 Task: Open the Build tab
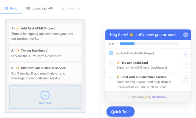(11, 8)
